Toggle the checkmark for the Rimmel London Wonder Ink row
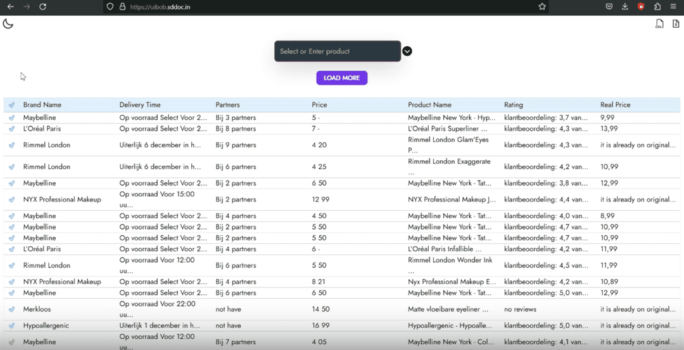 coord(12,265)
